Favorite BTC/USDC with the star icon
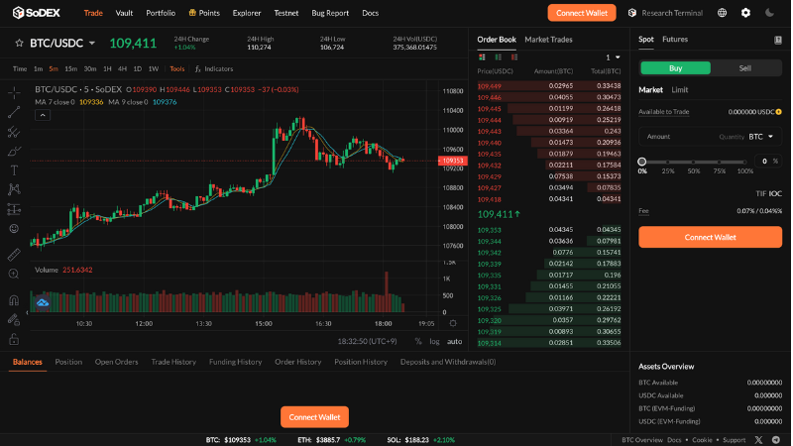Image resolution: width=793 pixels, height=446 pixels. coord(19,43)
